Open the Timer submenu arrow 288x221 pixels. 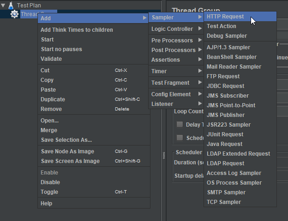pyautogui.click(x=200, y=71)
